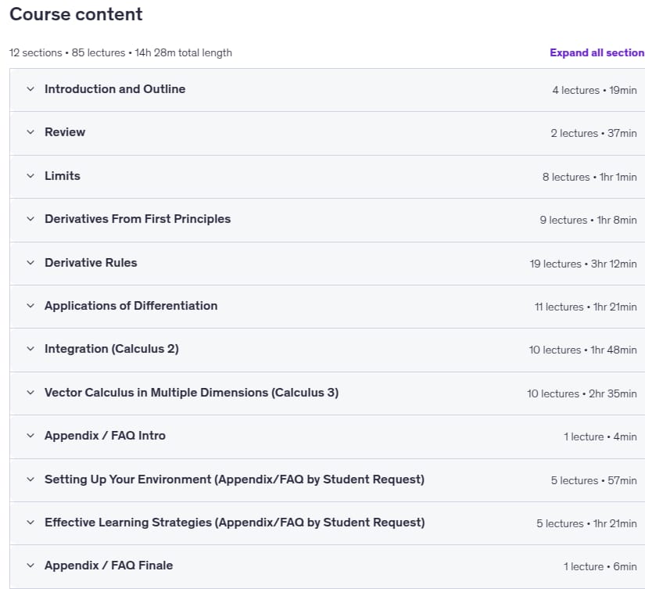The width and height of the screenshot is (645, 589).
Task: Open Appendix / FAQ Finale title
Action: (x=109, y=566)
